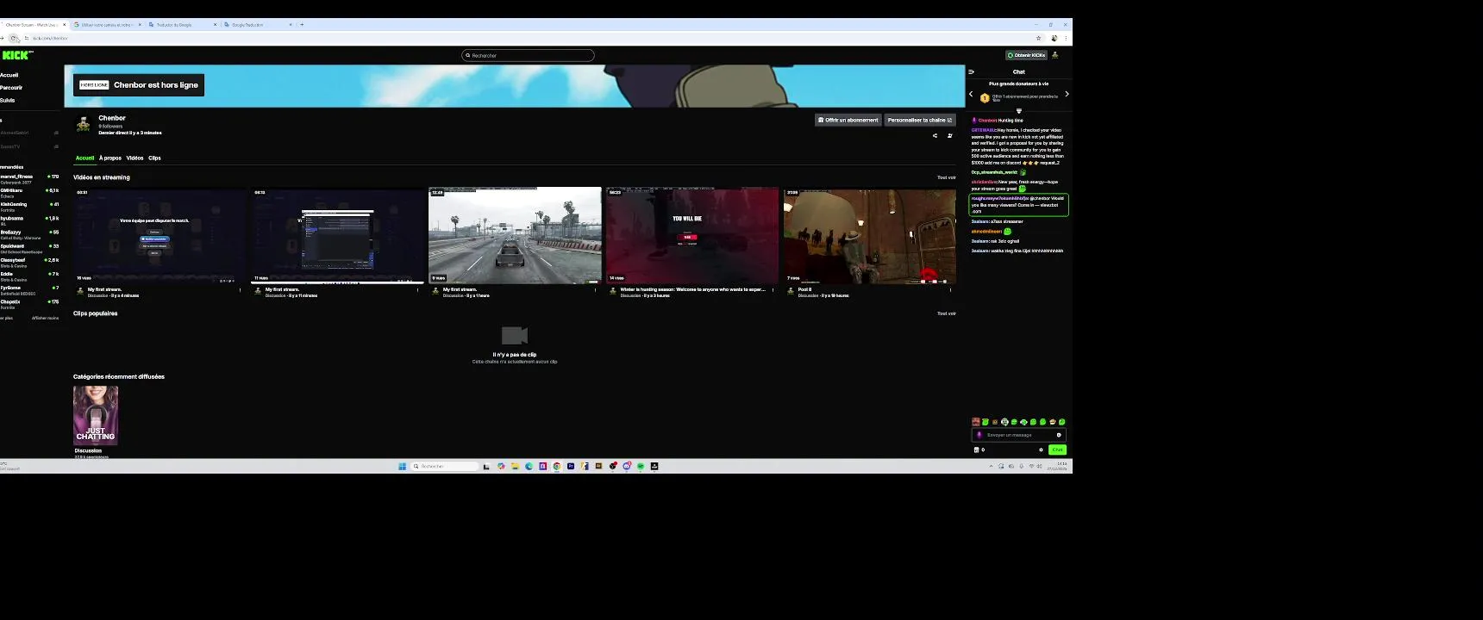Open the 16 vues stream thumbnail
Screen dimensions: 1483x620
[x=160, y=235]
